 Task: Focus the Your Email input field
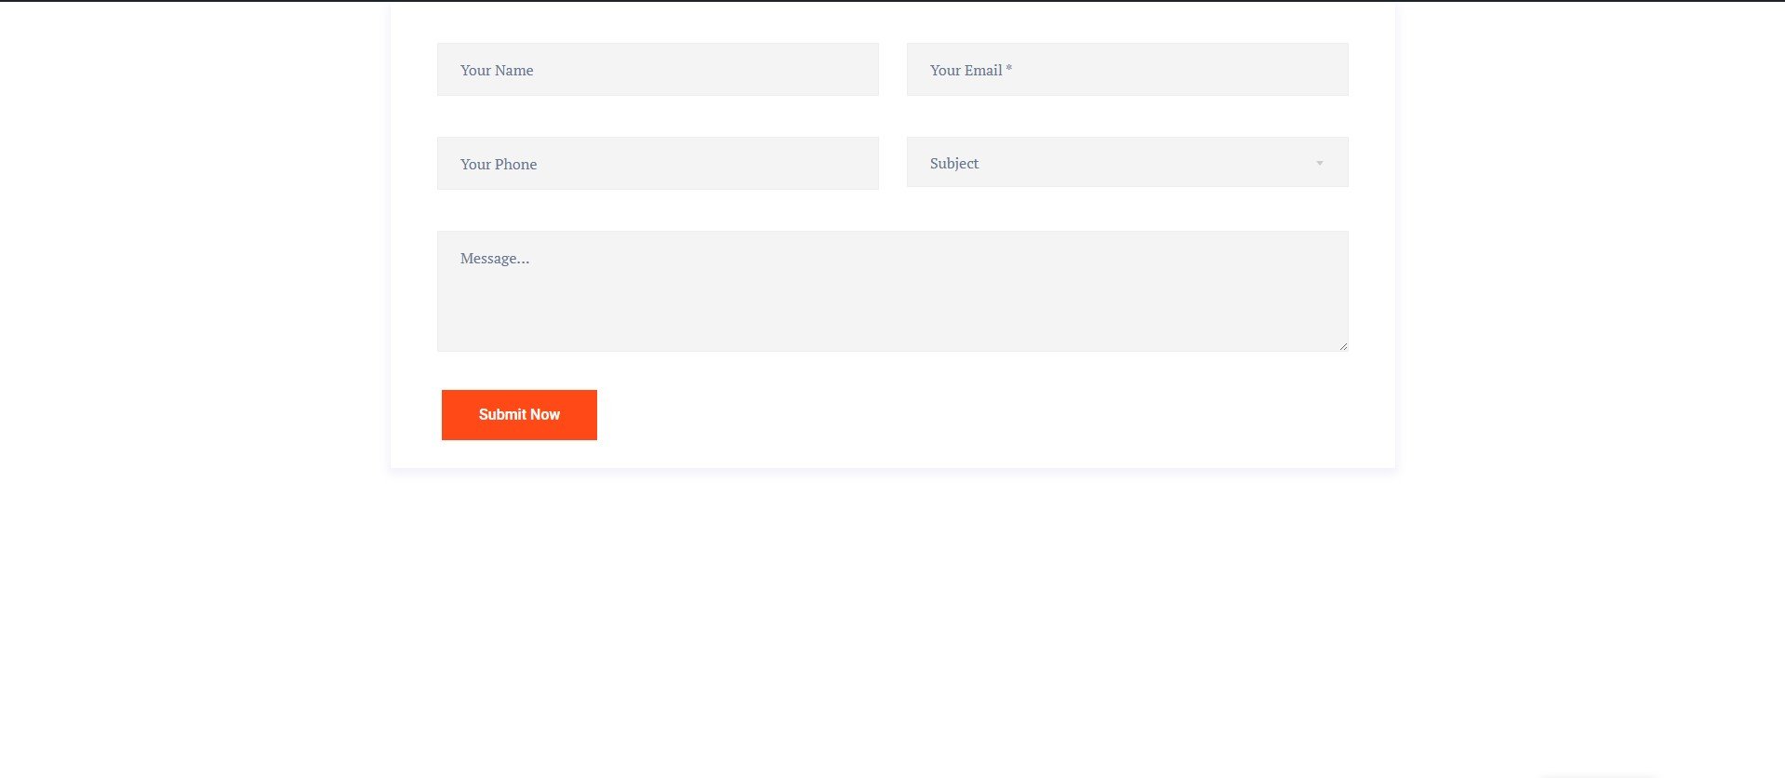[1127, 70]
